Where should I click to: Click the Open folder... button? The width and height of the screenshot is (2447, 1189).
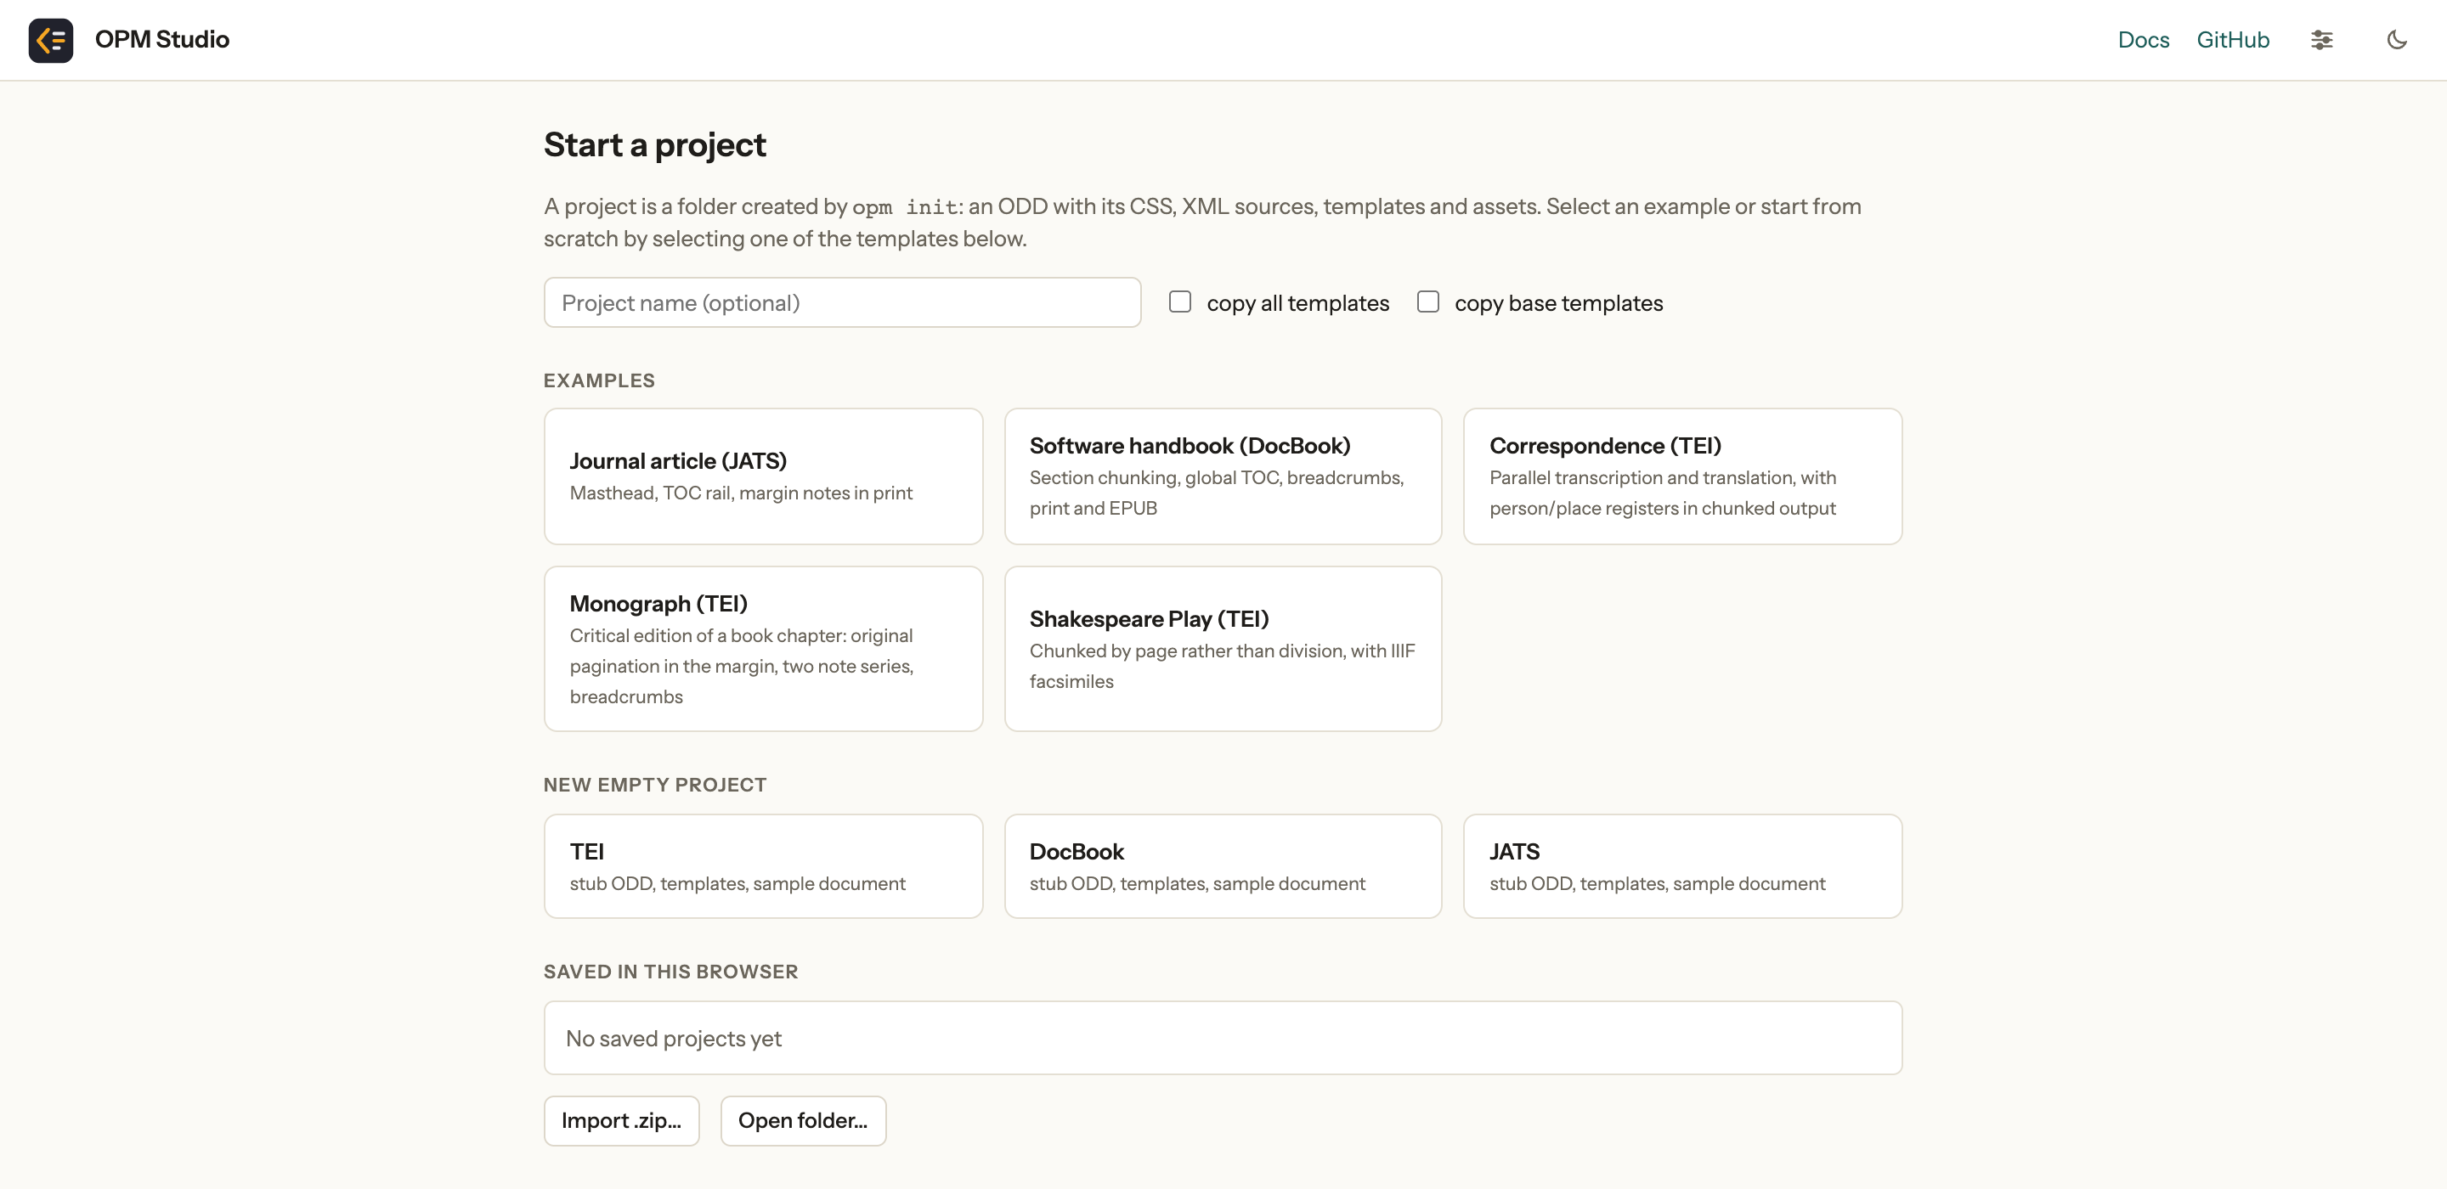tap(803, 1120)
